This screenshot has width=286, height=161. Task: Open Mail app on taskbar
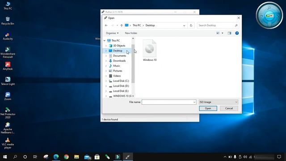(x=88, y=157)
